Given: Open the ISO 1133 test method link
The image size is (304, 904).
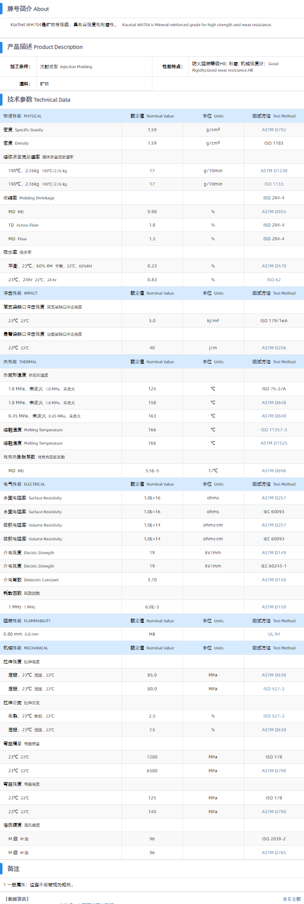Looking at the screenshot, I should coord(274,184).
